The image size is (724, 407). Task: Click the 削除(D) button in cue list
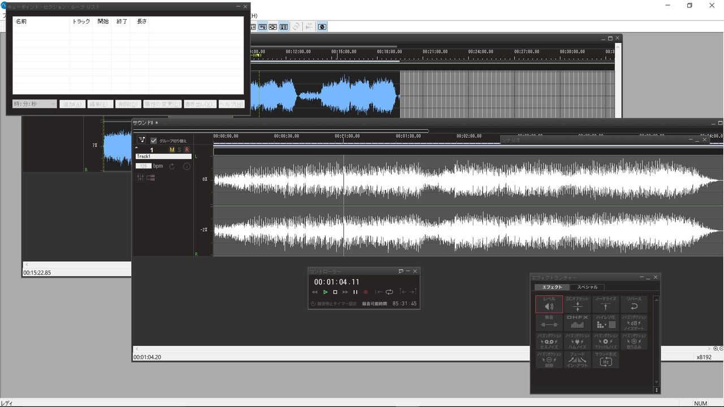tap(128, 104)
